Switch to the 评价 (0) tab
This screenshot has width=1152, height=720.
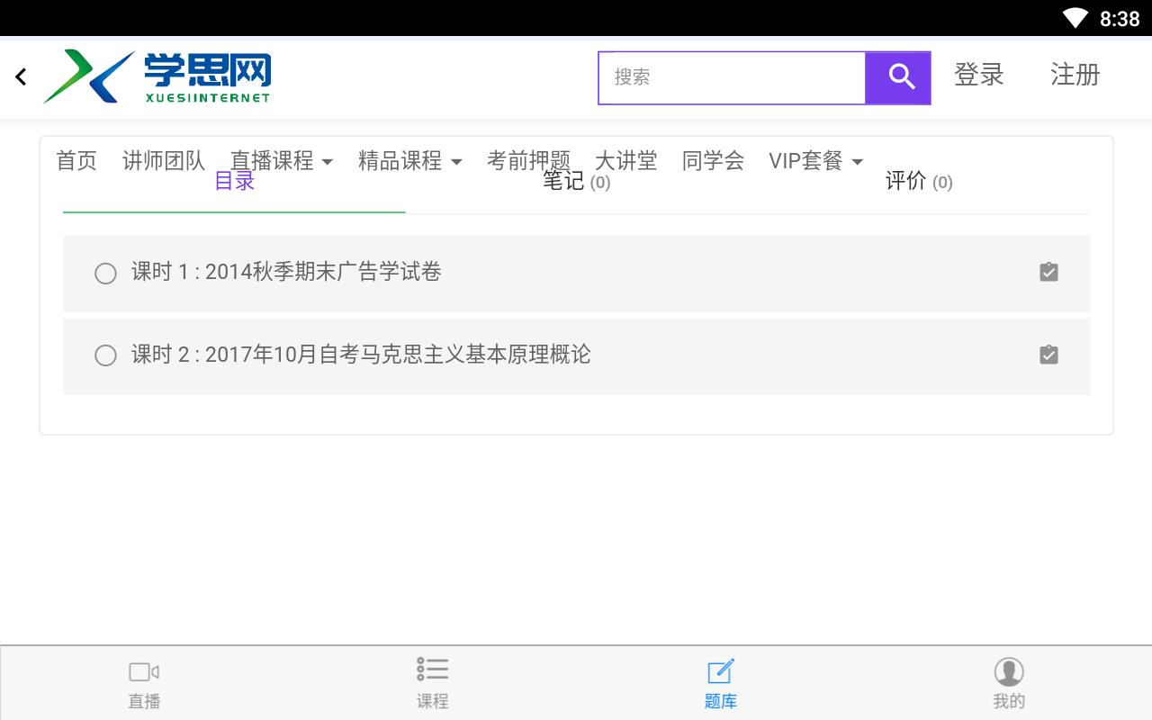(x=919, y=181)
